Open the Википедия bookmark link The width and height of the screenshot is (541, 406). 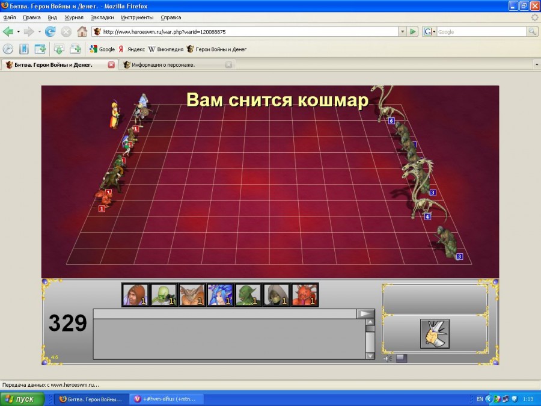[166, 49]
